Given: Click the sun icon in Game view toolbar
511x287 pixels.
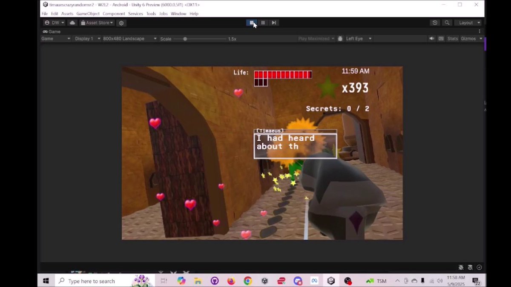Looking at the screenshot, I should tap(340, 38).
